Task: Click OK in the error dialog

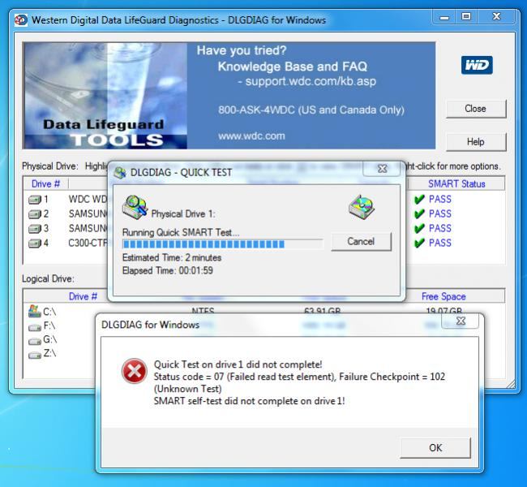Action: pyautogui.click(x=435, y=447)
